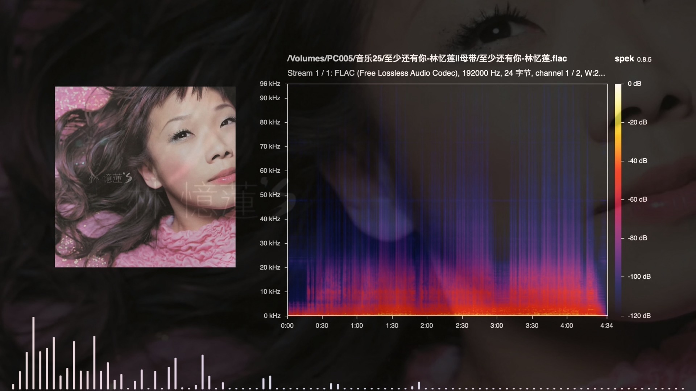Click the 60 kHz frequency label
This screenshot has height=391, width=696.
tap(270, 171)
